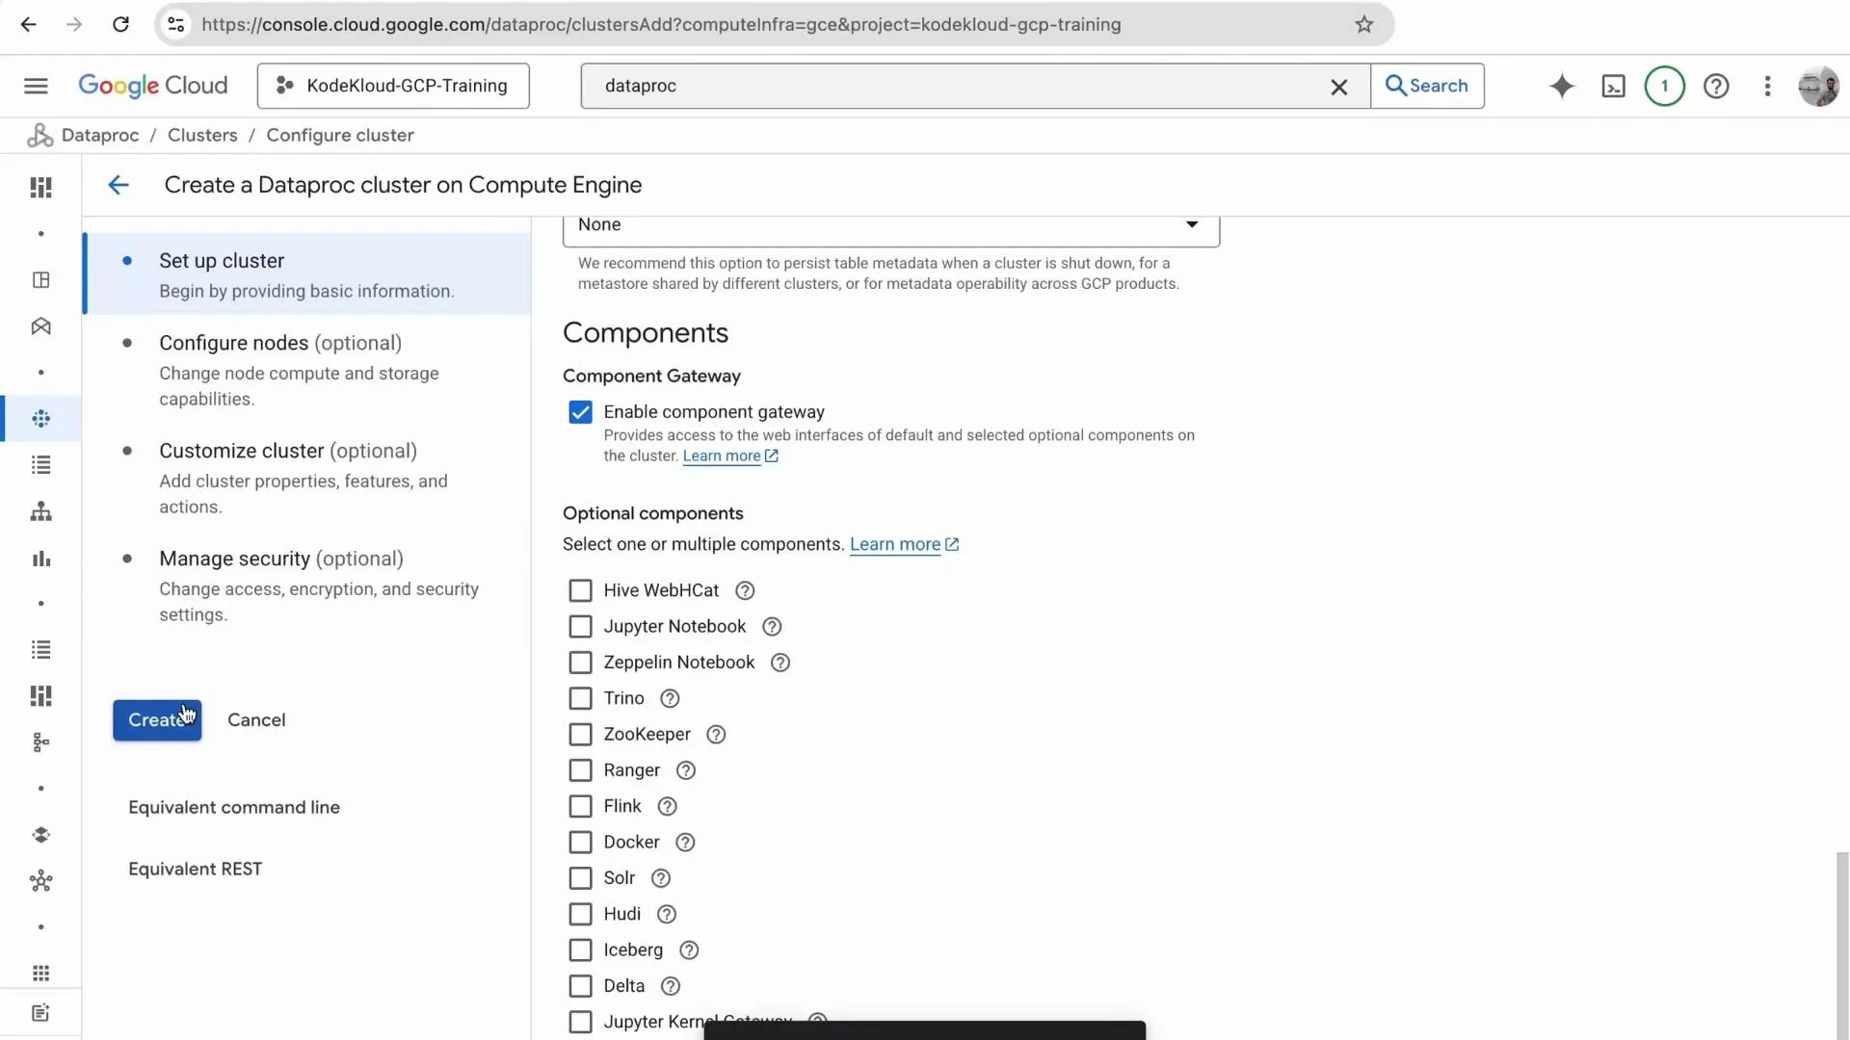The height and width of the screenshot is (1040, 1850).
Task: Check the Iceberg component
Action: click(580, 950)
